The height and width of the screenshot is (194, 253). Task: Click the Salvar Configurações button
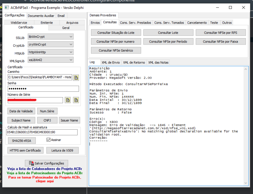point(47,163)
